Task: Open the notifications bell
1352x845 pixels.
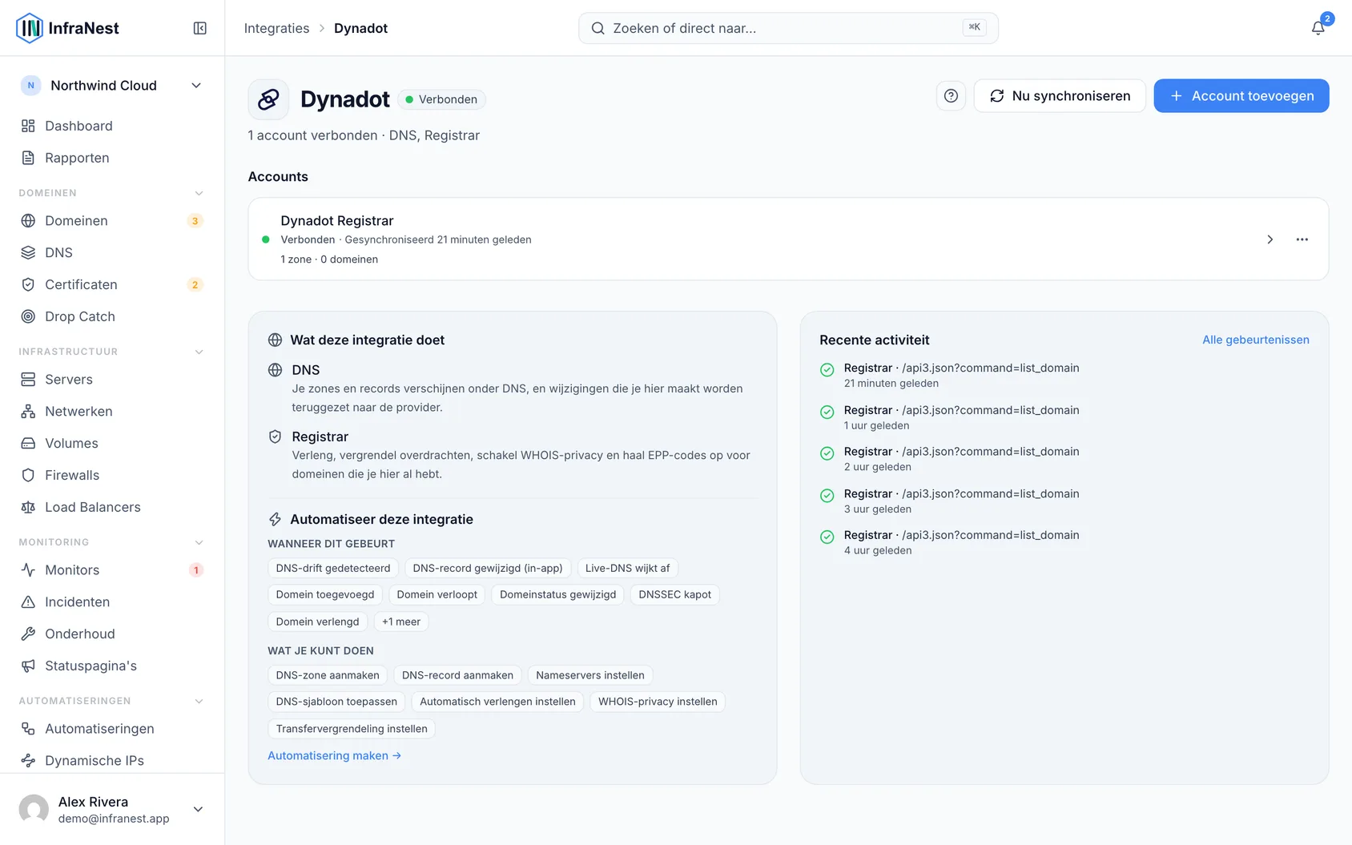Action: tap(1318, 28)
